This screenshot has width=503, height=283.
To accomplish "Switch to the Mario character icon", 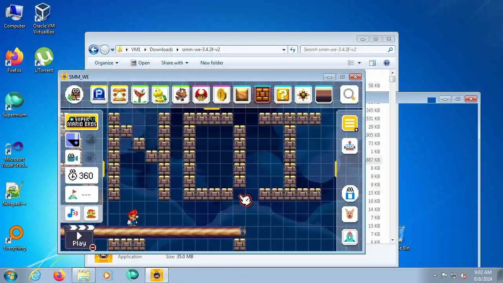I will [x=91, y=213].
